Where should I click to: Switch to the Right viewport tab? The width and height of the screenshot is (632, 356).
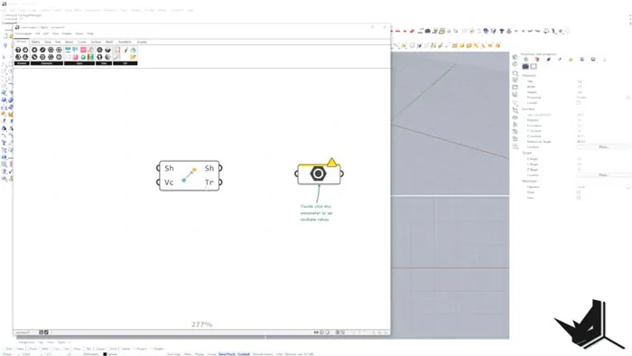61,342
